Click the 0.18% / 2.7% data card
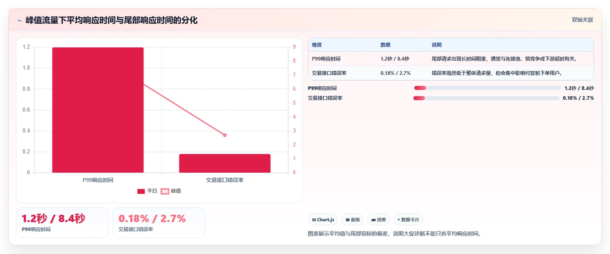Image resolution: width=610 pixels, height=254 pixels. tap(159, 222)
